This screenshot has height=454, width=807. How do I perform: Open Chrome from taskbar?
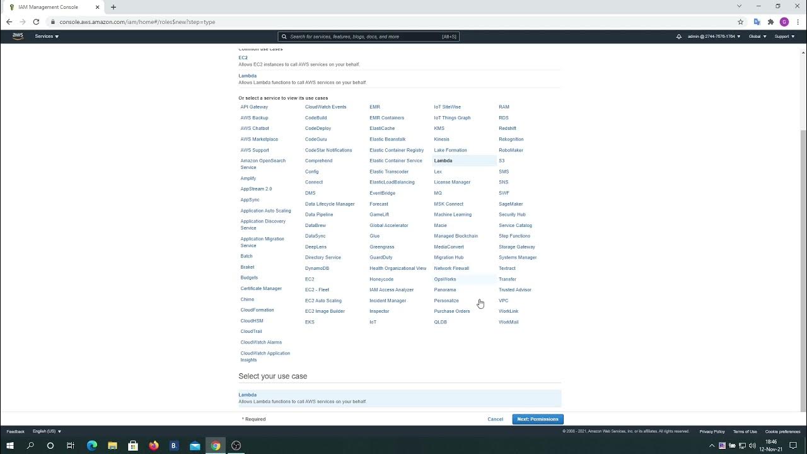coord(216,445)
